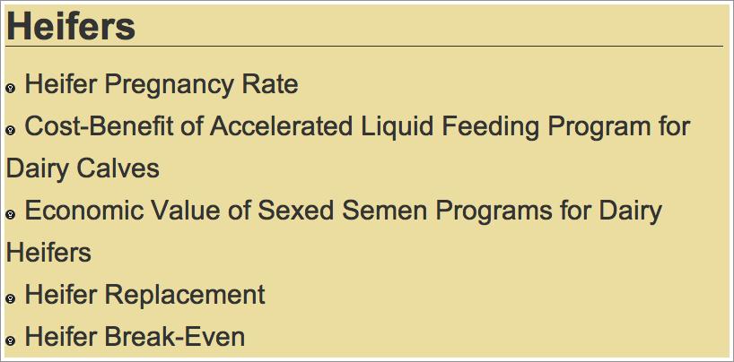Open the Heifer Break-Even link
The height and width of the screenshot is (362, 734).
(x=135, y=337)
